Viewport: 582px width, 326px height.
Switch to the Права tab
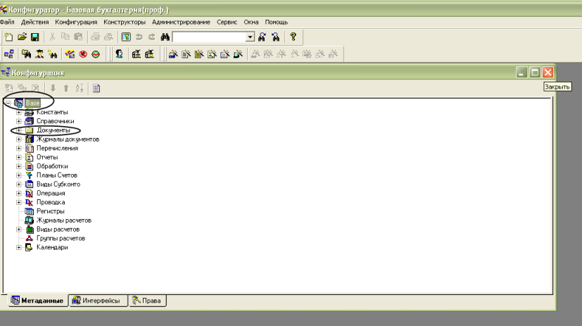(147, 301)
